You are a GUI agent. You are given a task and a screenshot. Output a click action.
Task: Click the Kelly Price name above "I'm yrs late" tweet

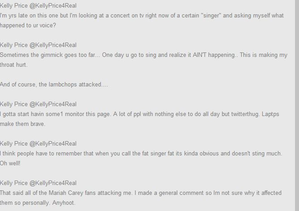(x=13, y=5)
